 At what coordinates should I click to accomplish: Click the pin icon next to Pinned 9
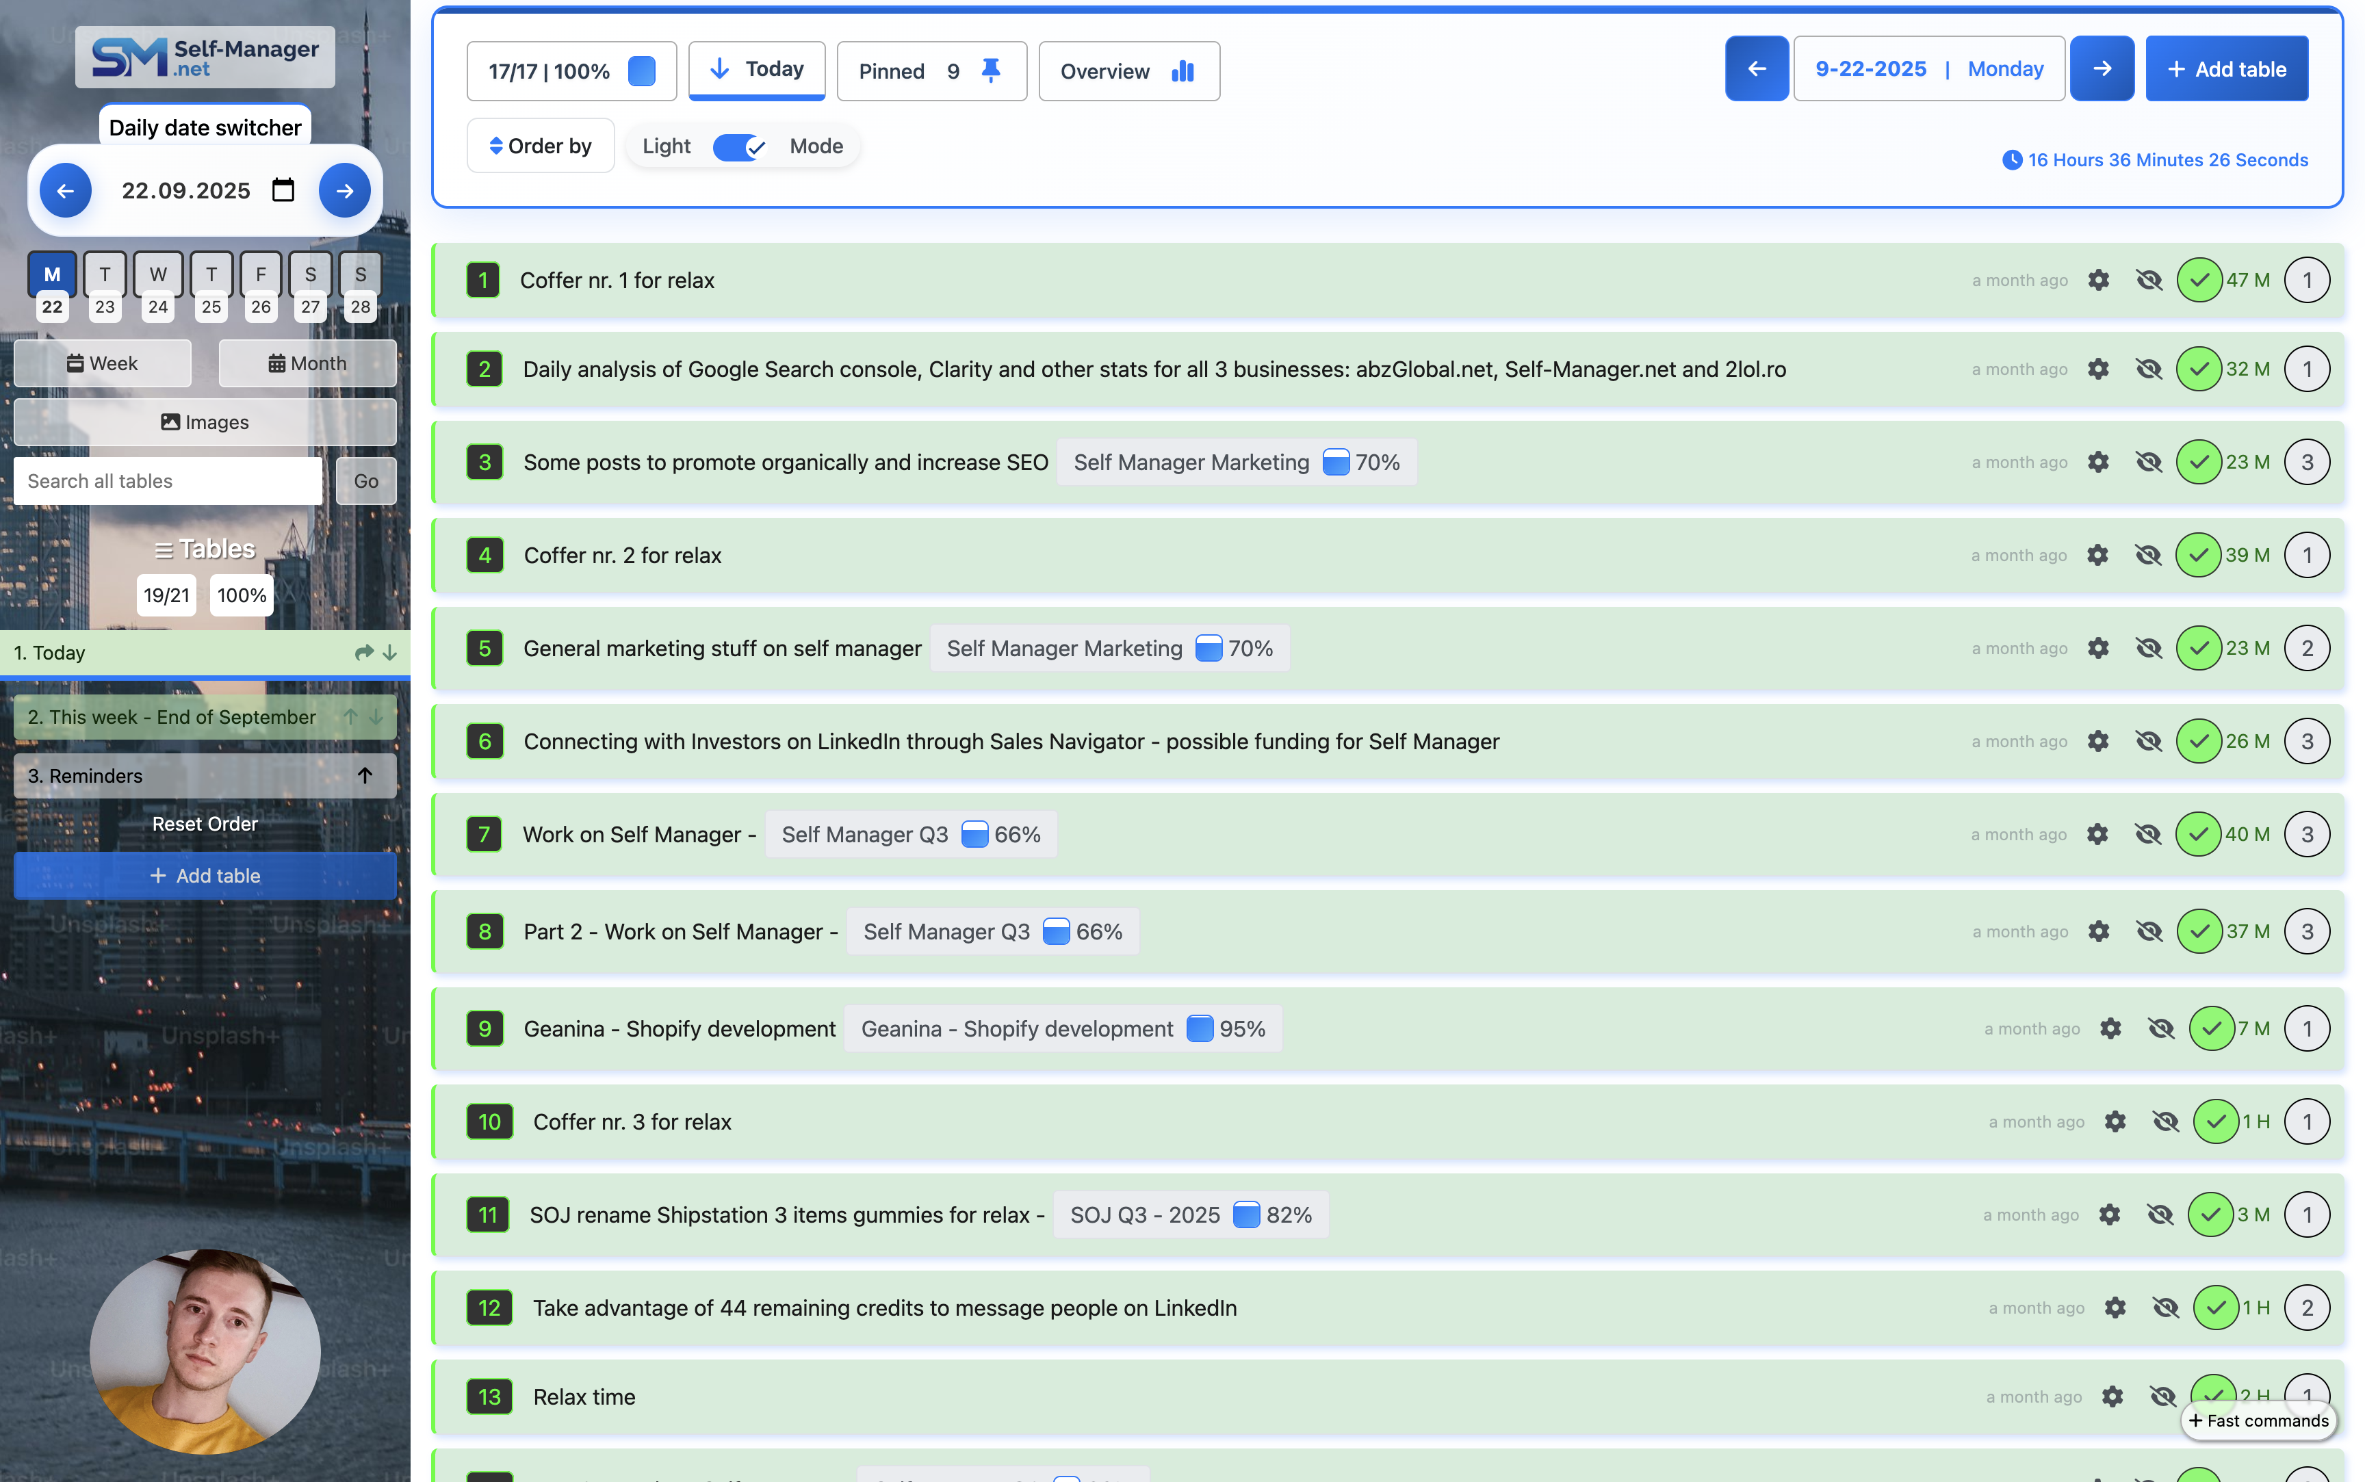pos(990,70)
